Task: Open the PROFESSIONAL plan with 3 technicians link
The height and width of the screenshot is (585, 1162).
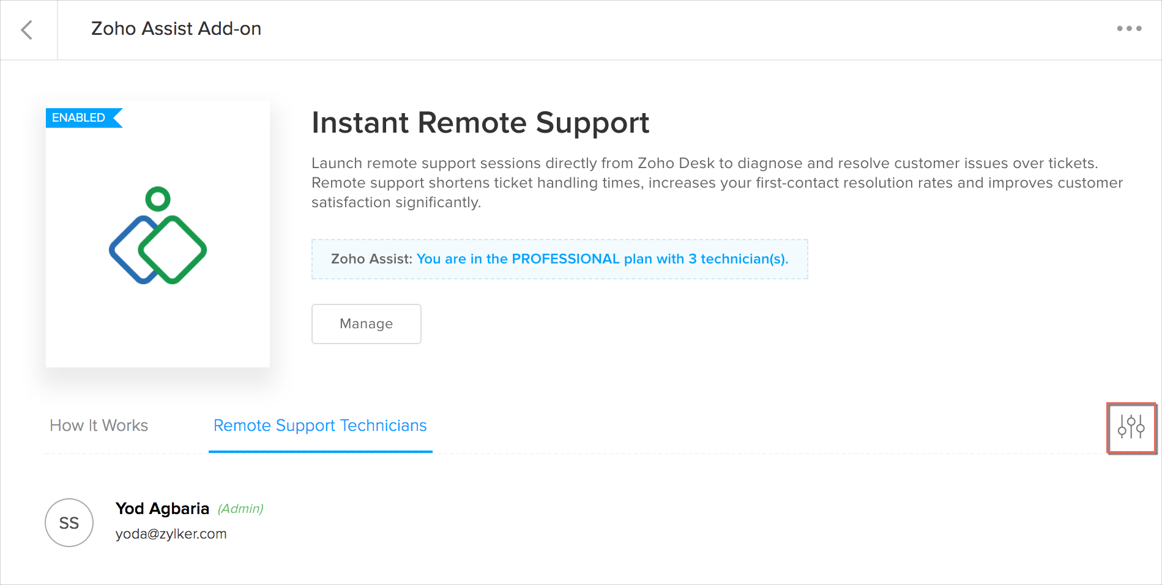Action: pyautogui.click(x=602, y=259)
